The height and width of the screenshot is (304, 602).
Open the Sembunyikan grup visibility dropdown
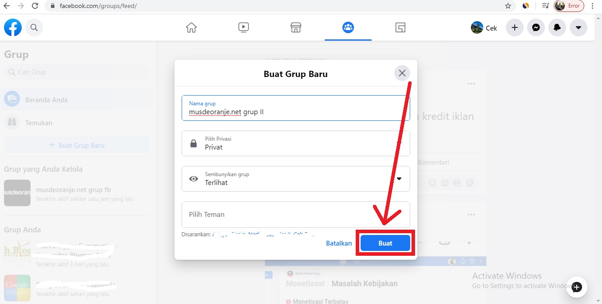(x=295, y=179)
